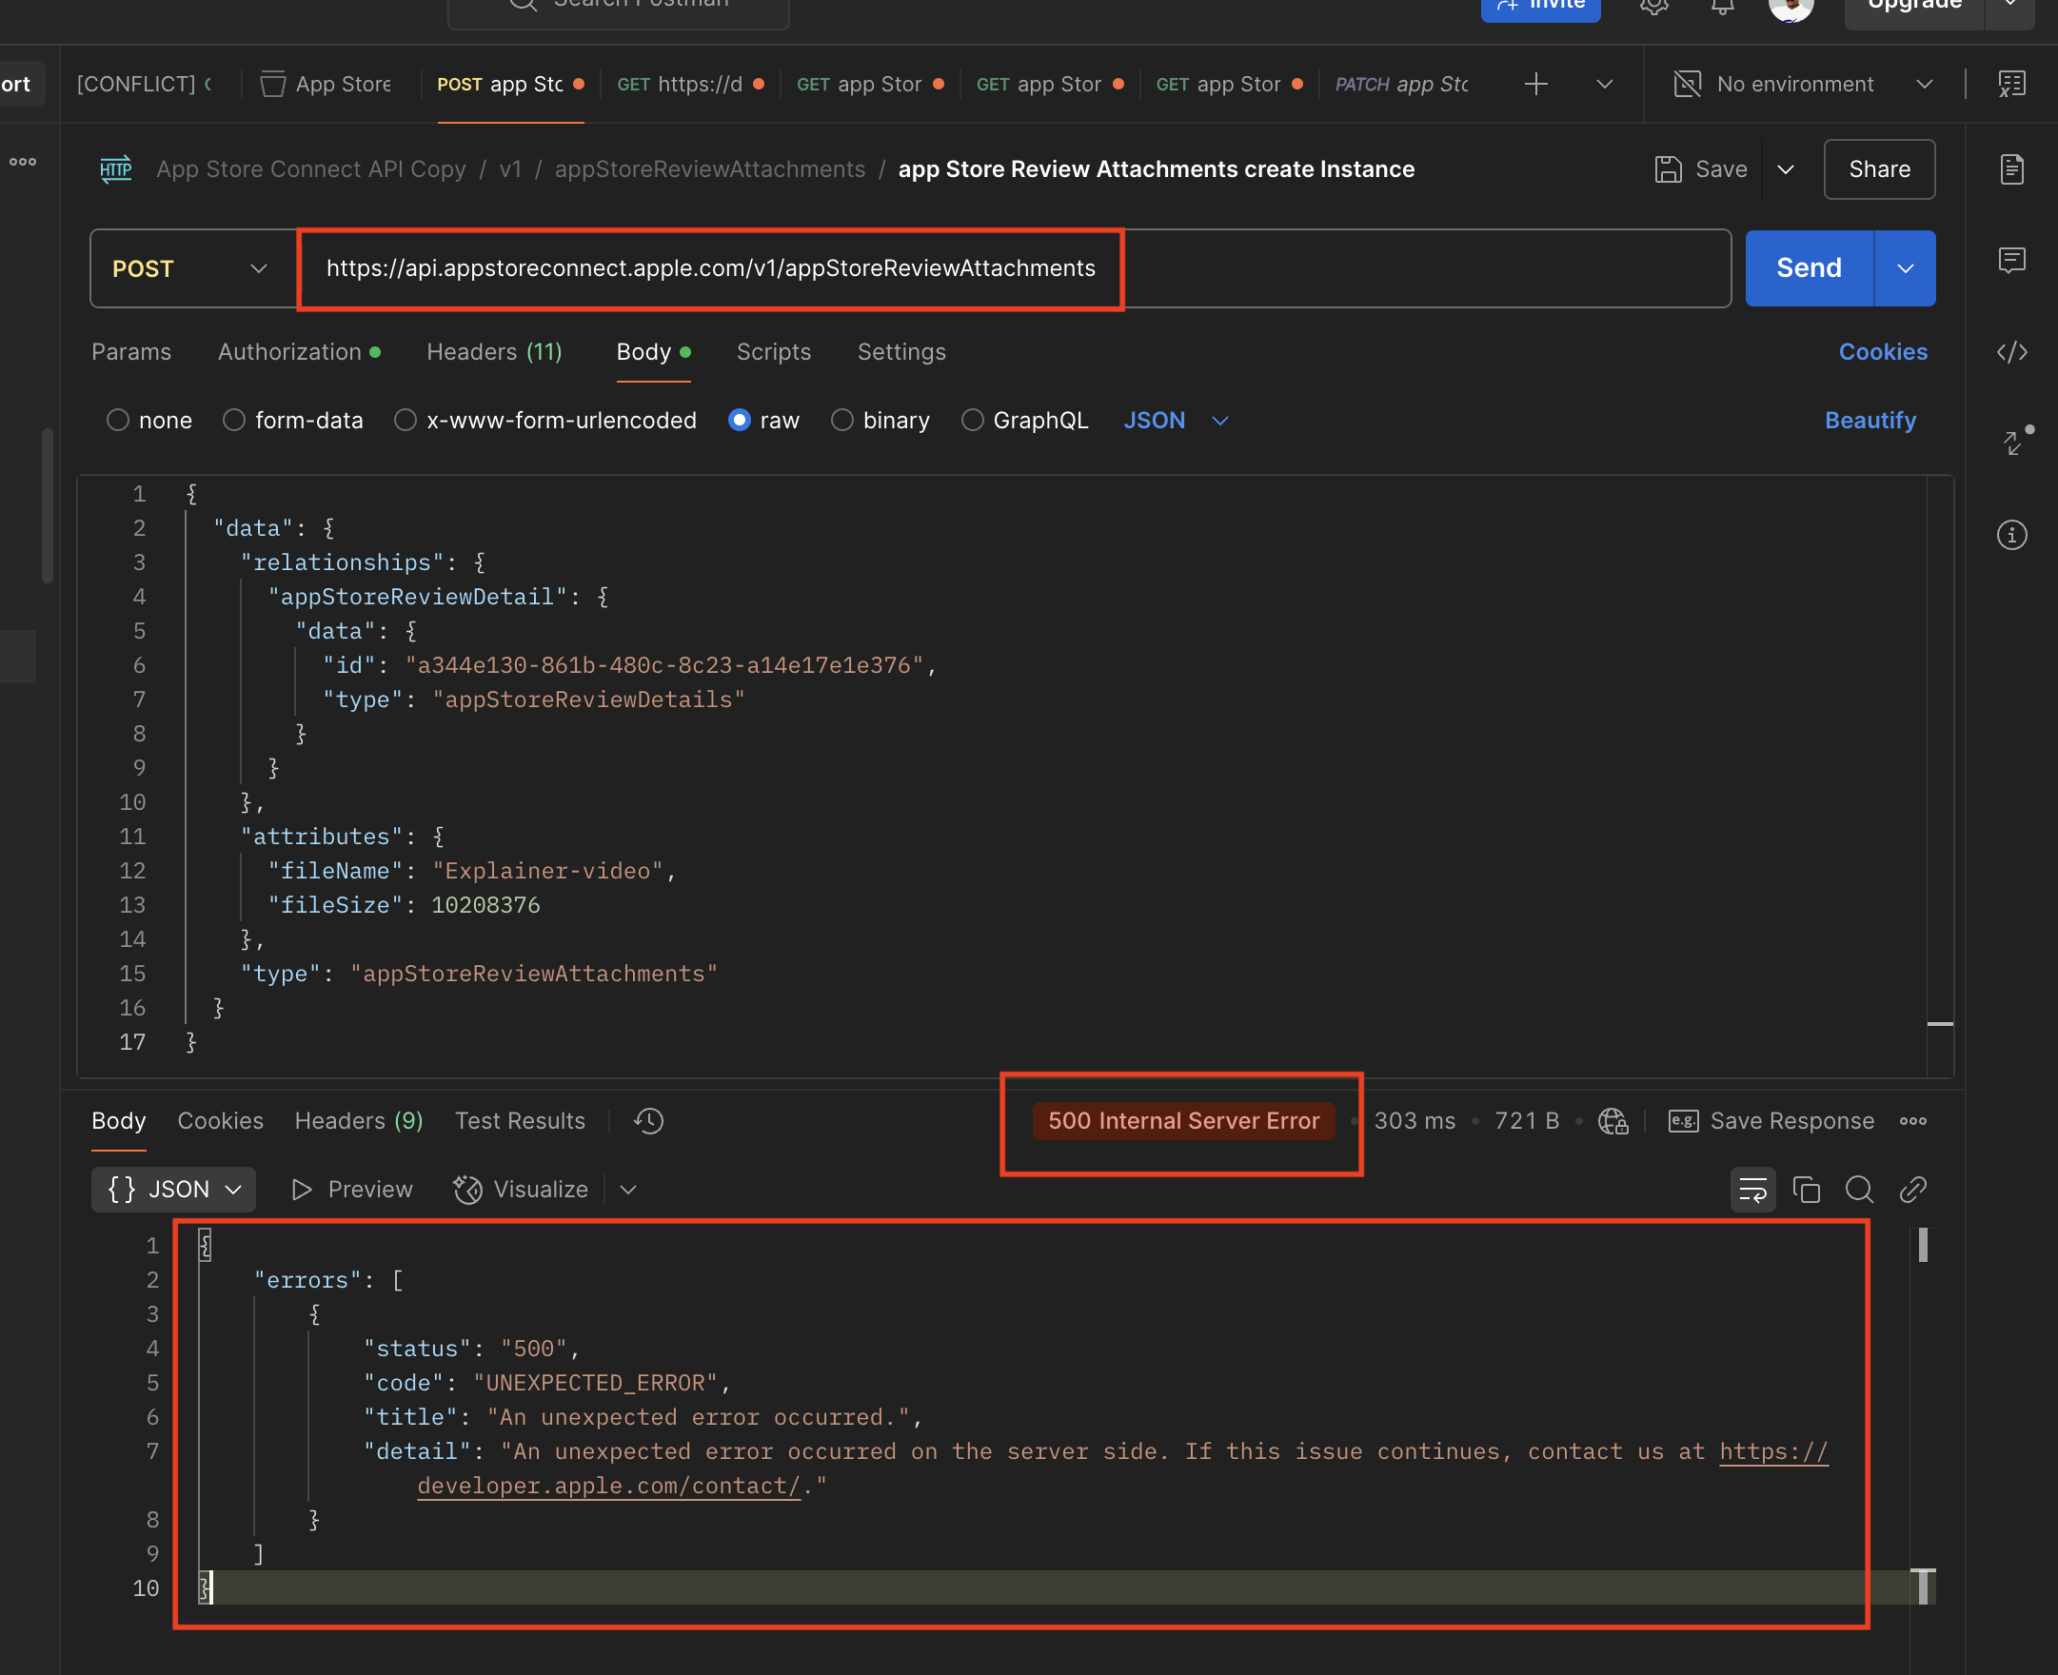Click the response link icon
Viewport: 2058px width, 1675px height.
tap(1912, 1190)
